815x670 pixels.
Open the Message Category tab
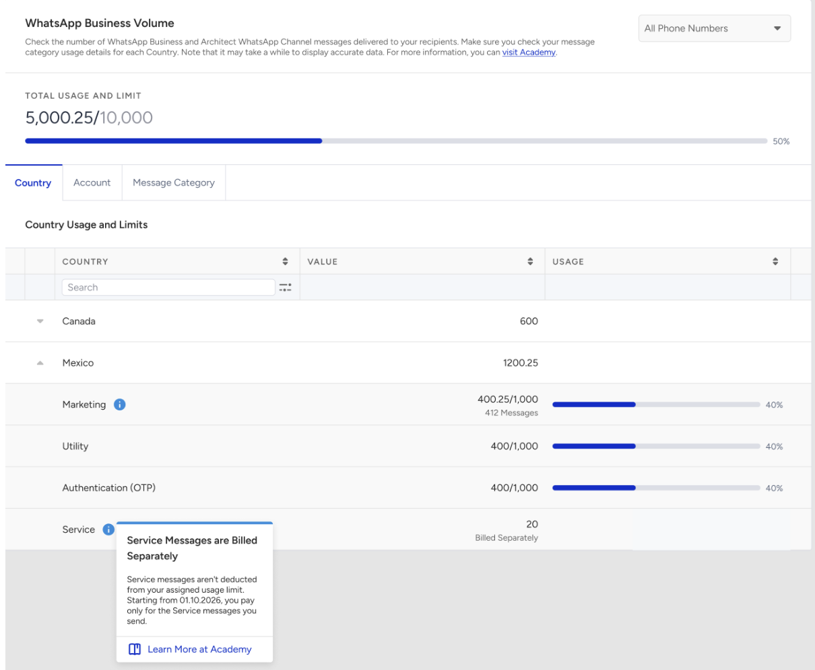pos(174,182)
